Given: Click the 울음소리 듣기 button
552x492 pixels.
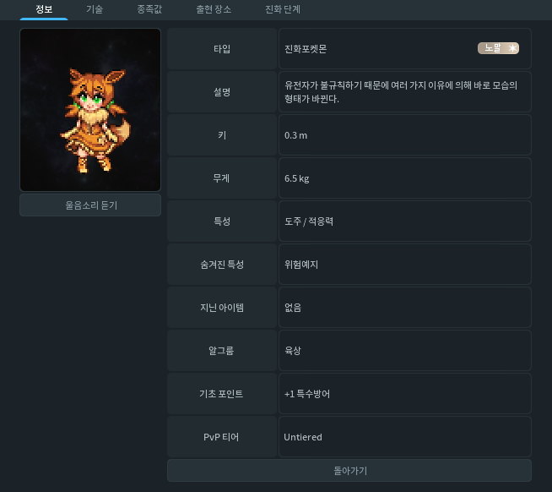Looking at the screenshot, I should tap(90, 205).
